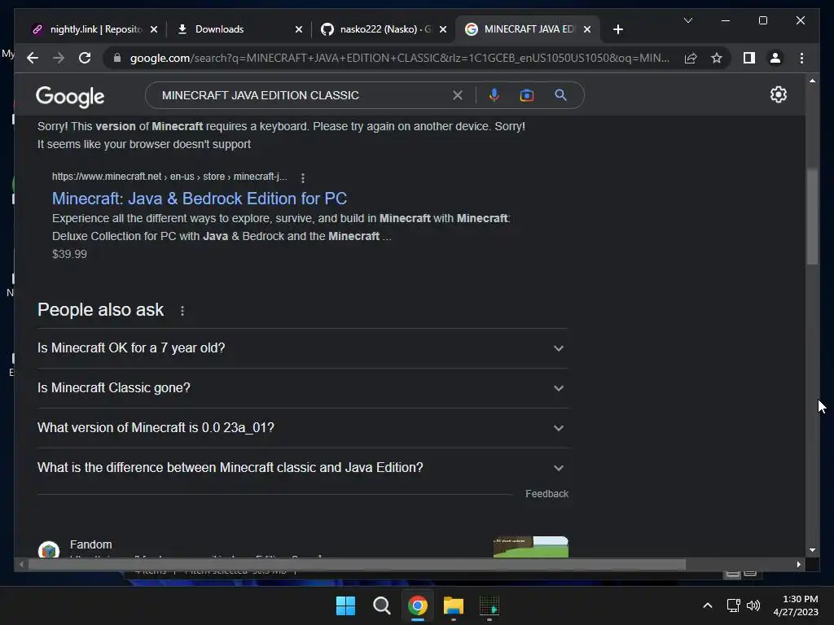View site info via the padlock icon
The height and width of the screenshot is (625, 834).
(117, 58)
